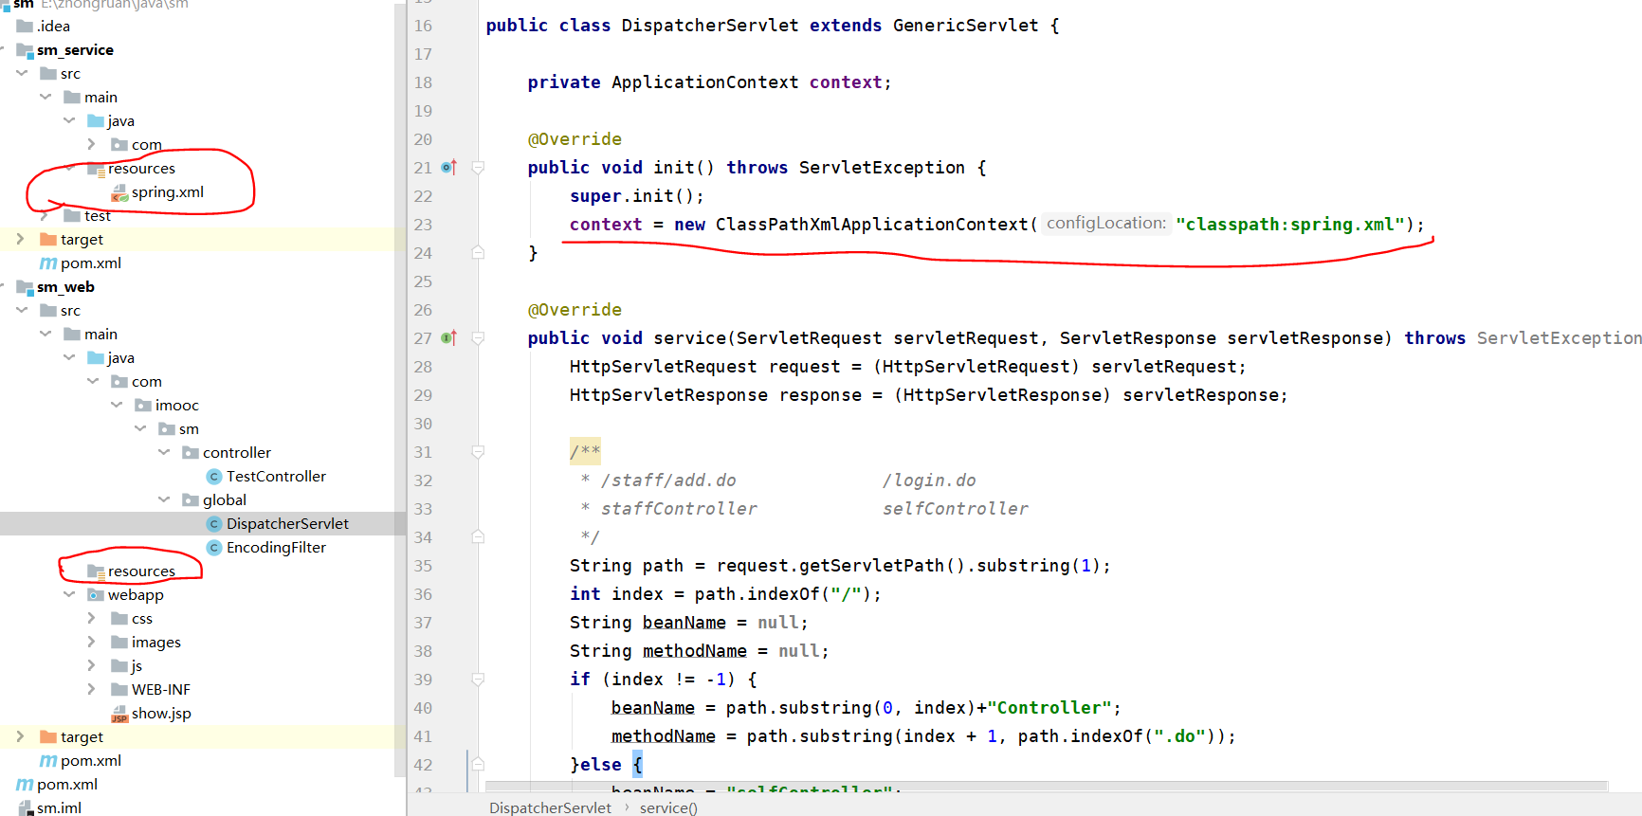Click the fold end marker at line 24

click(478, 253)
